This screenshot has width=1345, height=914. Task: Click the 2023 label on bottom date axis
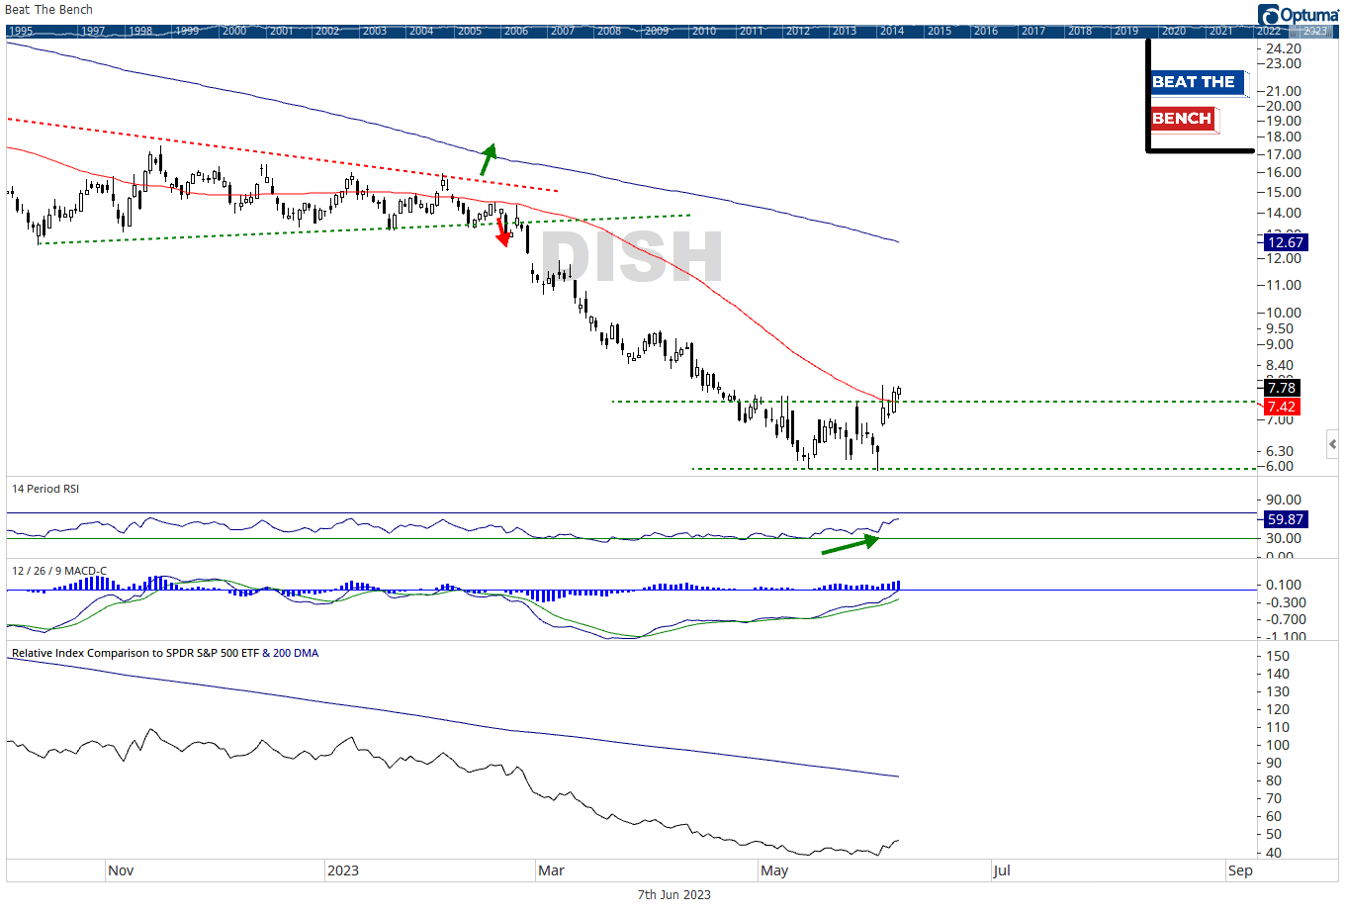tap(343, 870)
